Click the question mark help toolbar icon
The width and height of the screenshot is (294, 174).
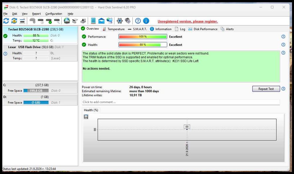pyautogui.click(x=138, y=21)
